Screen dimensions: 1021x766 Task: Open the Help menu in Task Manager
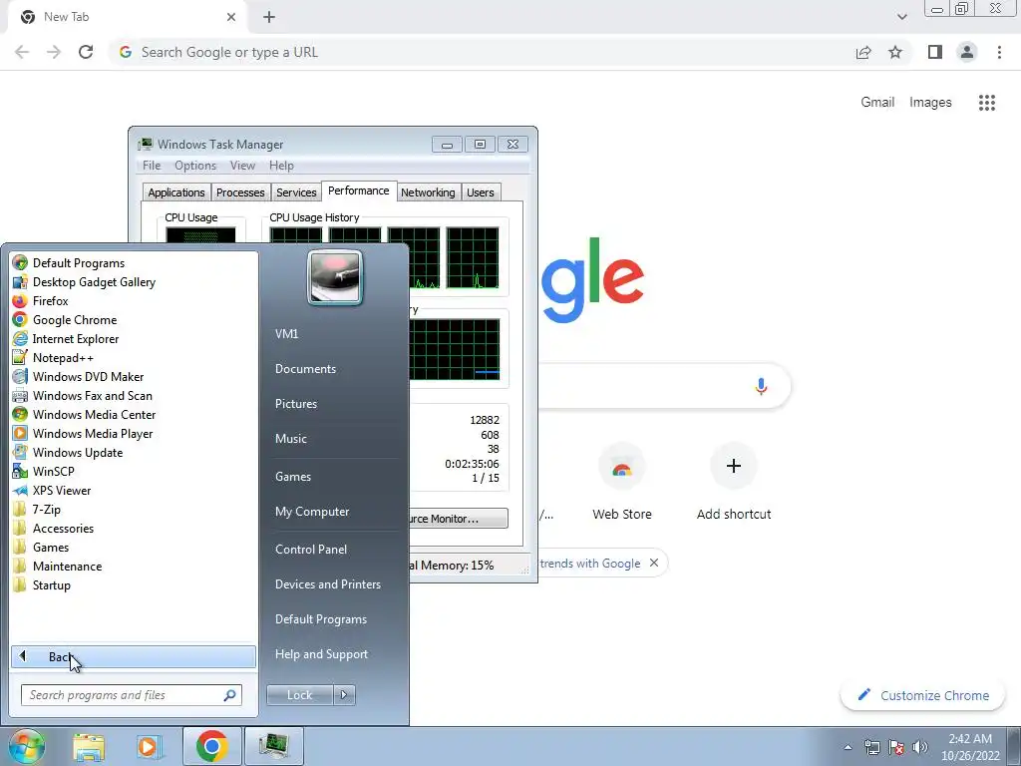point(281,166)
